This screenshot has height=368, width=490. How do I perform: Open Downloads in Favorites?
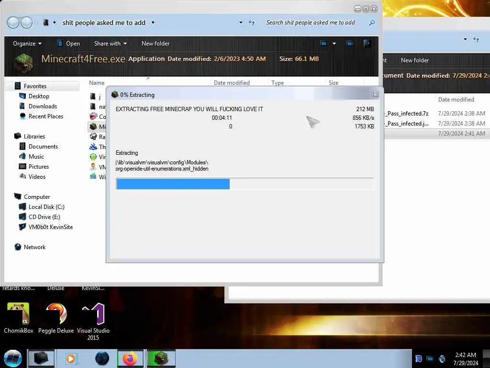[43, 106]
